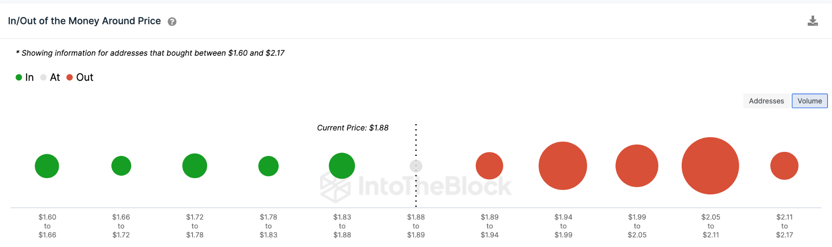Viewport: 832px width, 247px height.
Task: Click the red $1.89 to $1.94 bubble
Action: click(490, 166)
